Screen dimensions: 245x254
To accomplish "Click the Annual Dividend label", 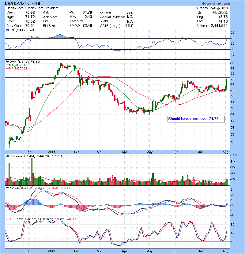I will pos(112,17).
